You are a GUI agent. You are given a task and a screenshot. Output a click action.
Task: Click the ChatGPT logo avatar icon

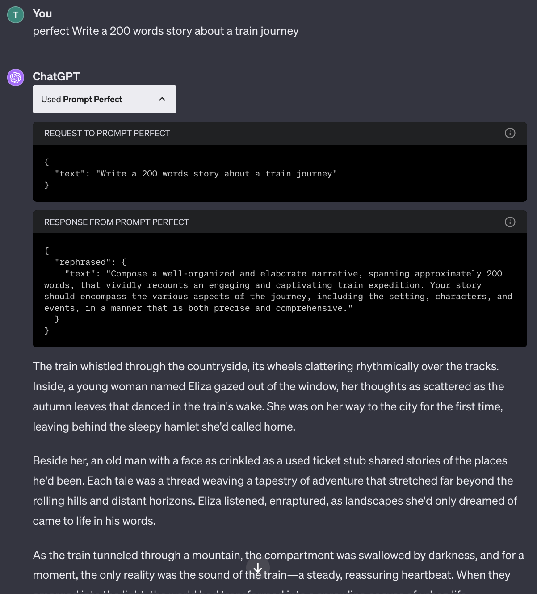point(16,78)
